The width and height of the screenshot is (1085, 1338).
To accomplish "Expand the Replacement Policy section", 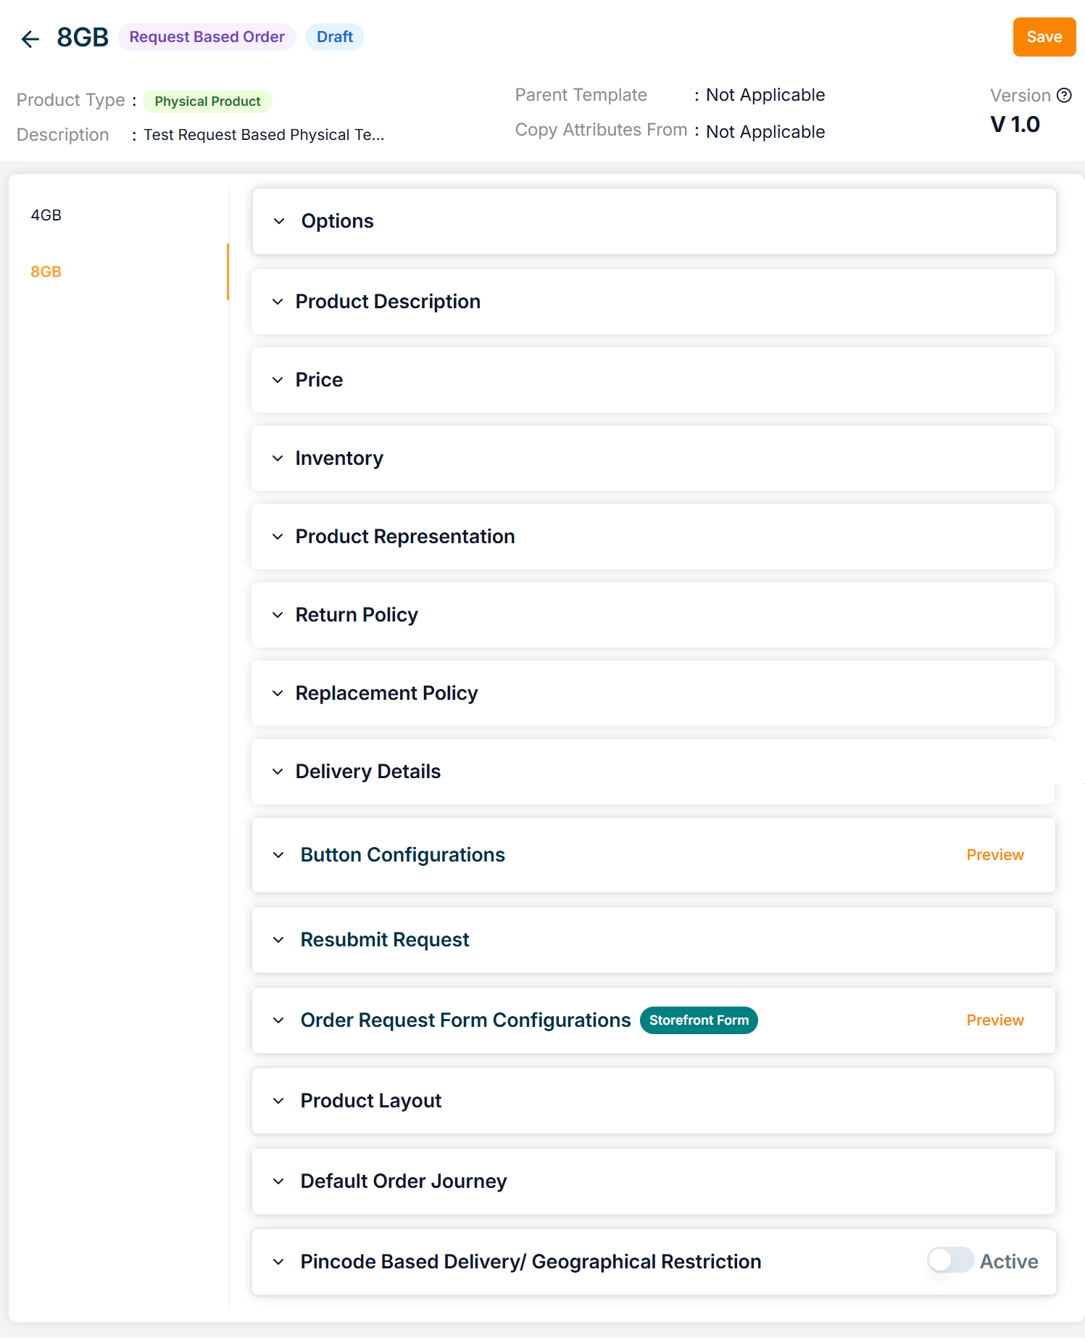I will 386,693.
